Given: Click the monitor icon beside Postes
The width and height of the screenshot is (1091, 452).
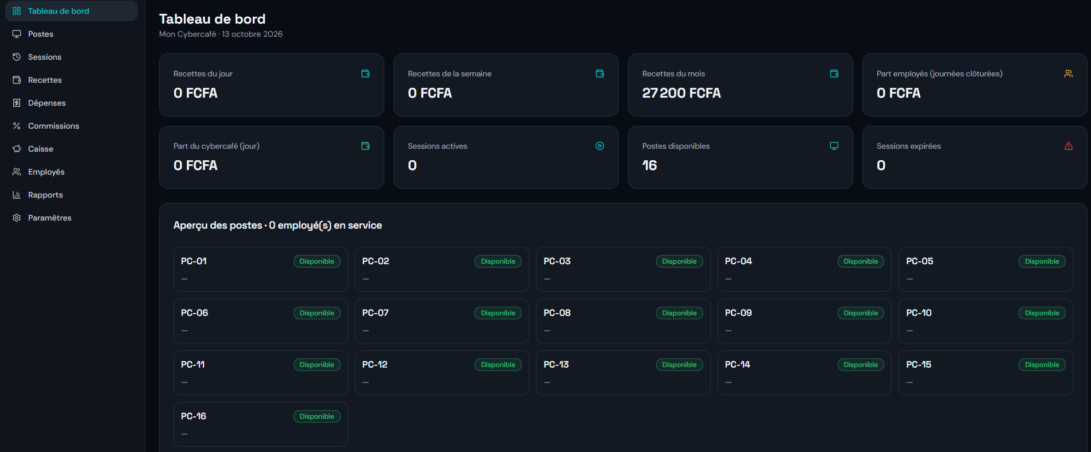Looking at the screenshot, I should 17,34.
